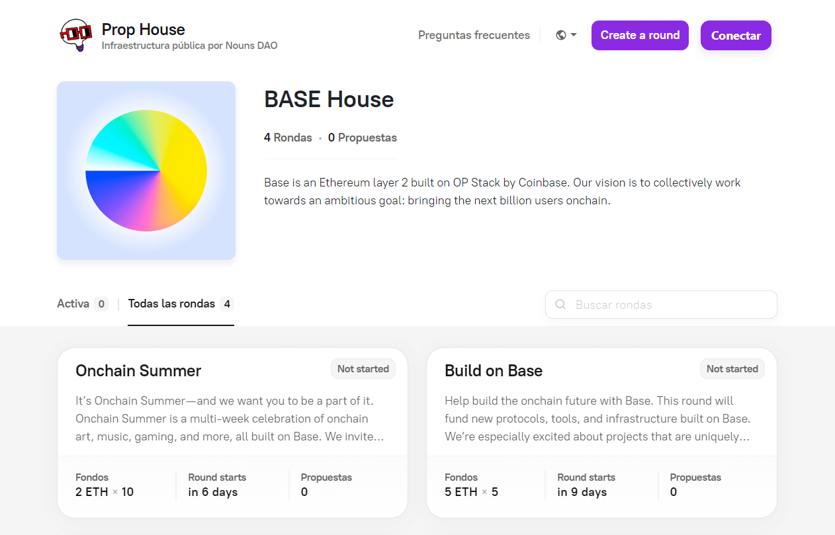The image size is (835, 535).
Task: Select the Todas las rondas tab
Action: 181,304
